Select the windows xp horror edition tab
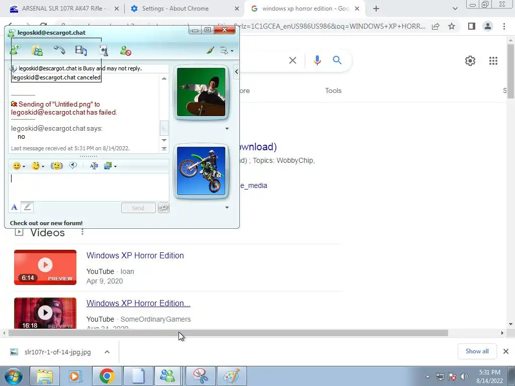Screen dimensions: 515x386 click(x=305, y=9)
